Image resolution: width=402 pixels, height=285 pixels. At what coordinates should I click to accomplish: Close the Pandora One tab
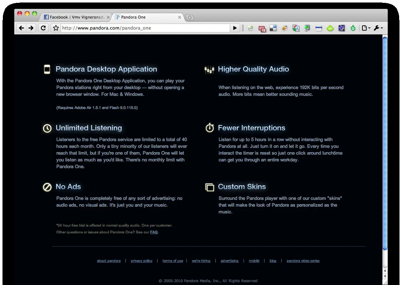point(179,17)
